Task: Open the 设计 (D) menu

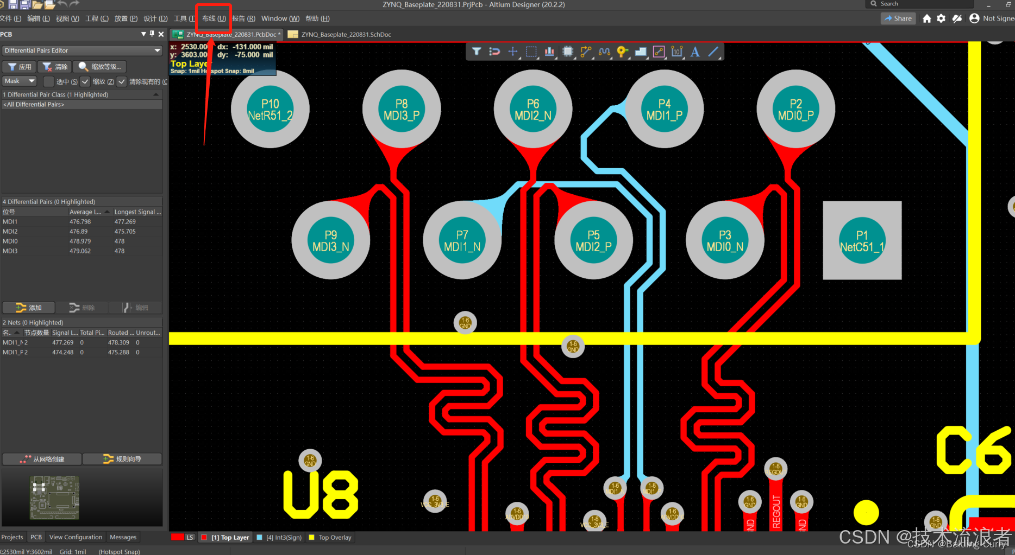Action: 155,18
